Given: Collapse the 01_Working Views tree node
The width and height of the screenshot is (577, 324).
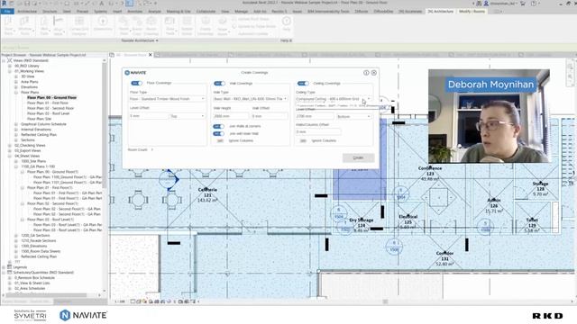Looking at the screenshot, I should pyautogui.click(x=10, y=71).
